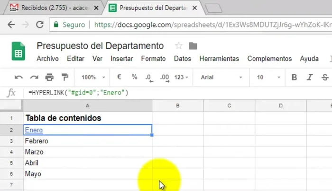Select the Febrero cell

coord(87,141)
